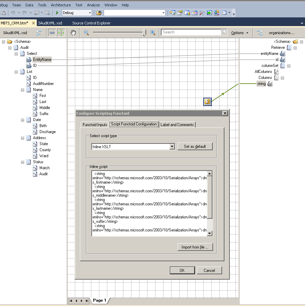
Task: Open the Source Control Explorer tab
Action: (x=91, y=23)
